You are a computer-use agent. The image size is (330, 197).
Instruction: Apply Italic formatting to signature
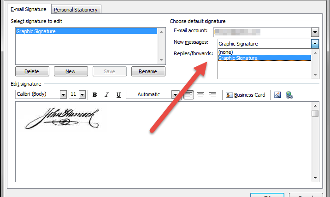click(x=107, y=95)
